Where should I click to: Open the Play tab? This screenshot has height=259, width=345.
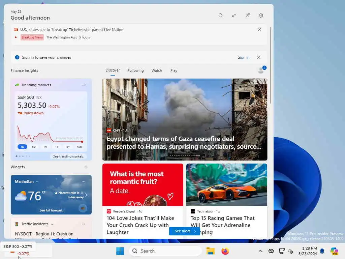click(x=174, y=70)
